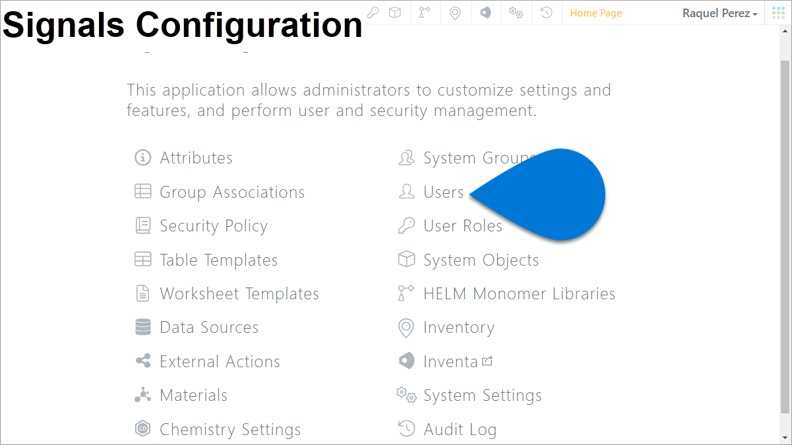Viewport: 792px width, 445px height.
Task: Click the Table Templates grid icon
Action: 142,260
